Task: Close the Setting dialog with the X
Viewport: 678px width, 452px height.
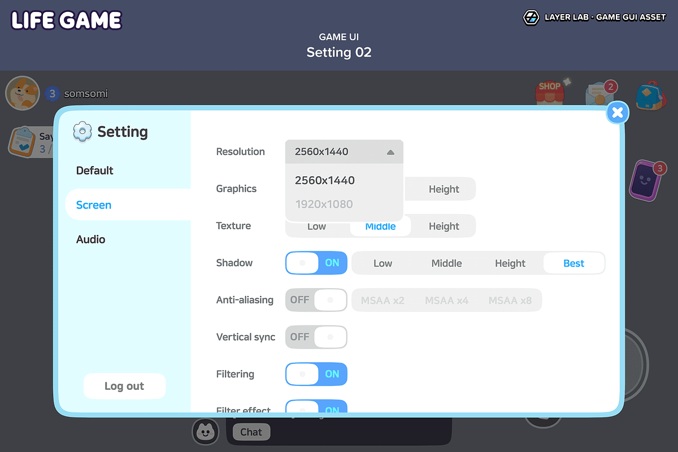Action: click(618, 112)
